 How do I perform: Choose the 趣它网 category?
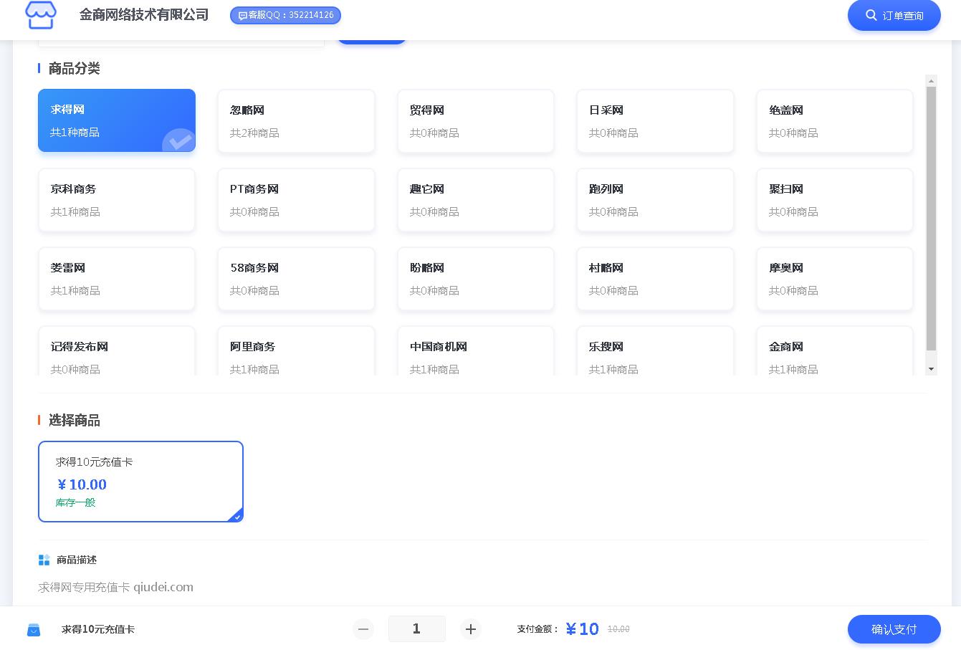(x=476, y=200)
